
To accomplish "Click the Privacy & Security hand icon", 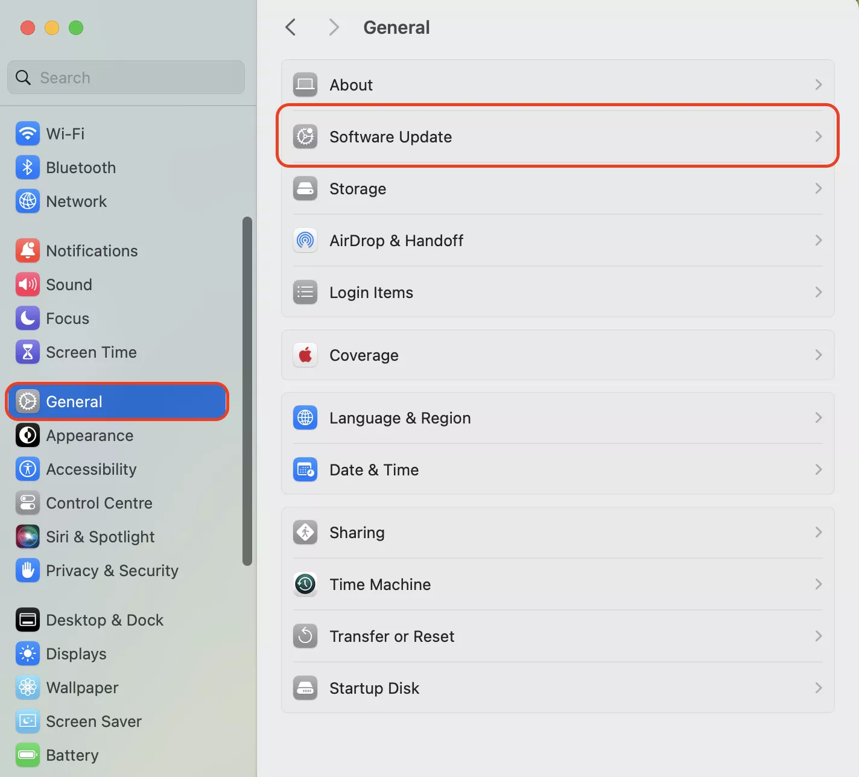I will 28,570.
